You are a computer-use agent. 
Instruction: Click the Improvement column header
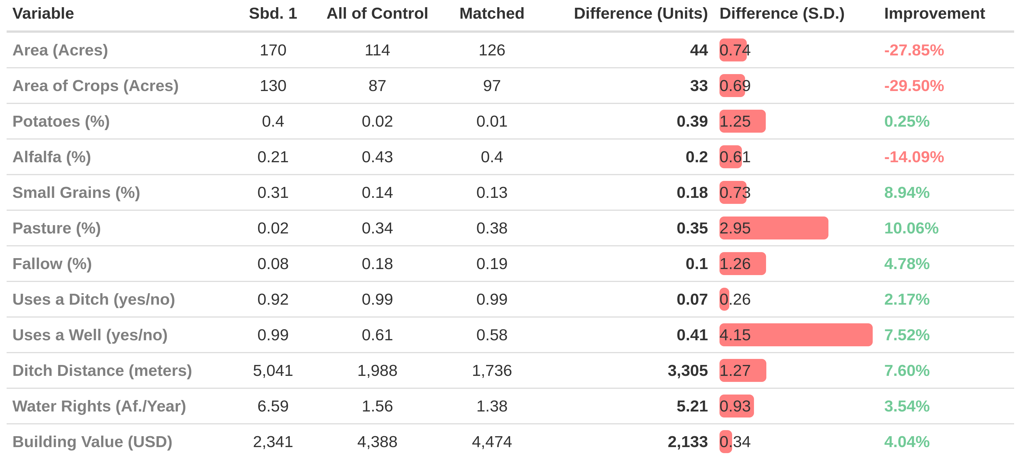tap(934, 14)
